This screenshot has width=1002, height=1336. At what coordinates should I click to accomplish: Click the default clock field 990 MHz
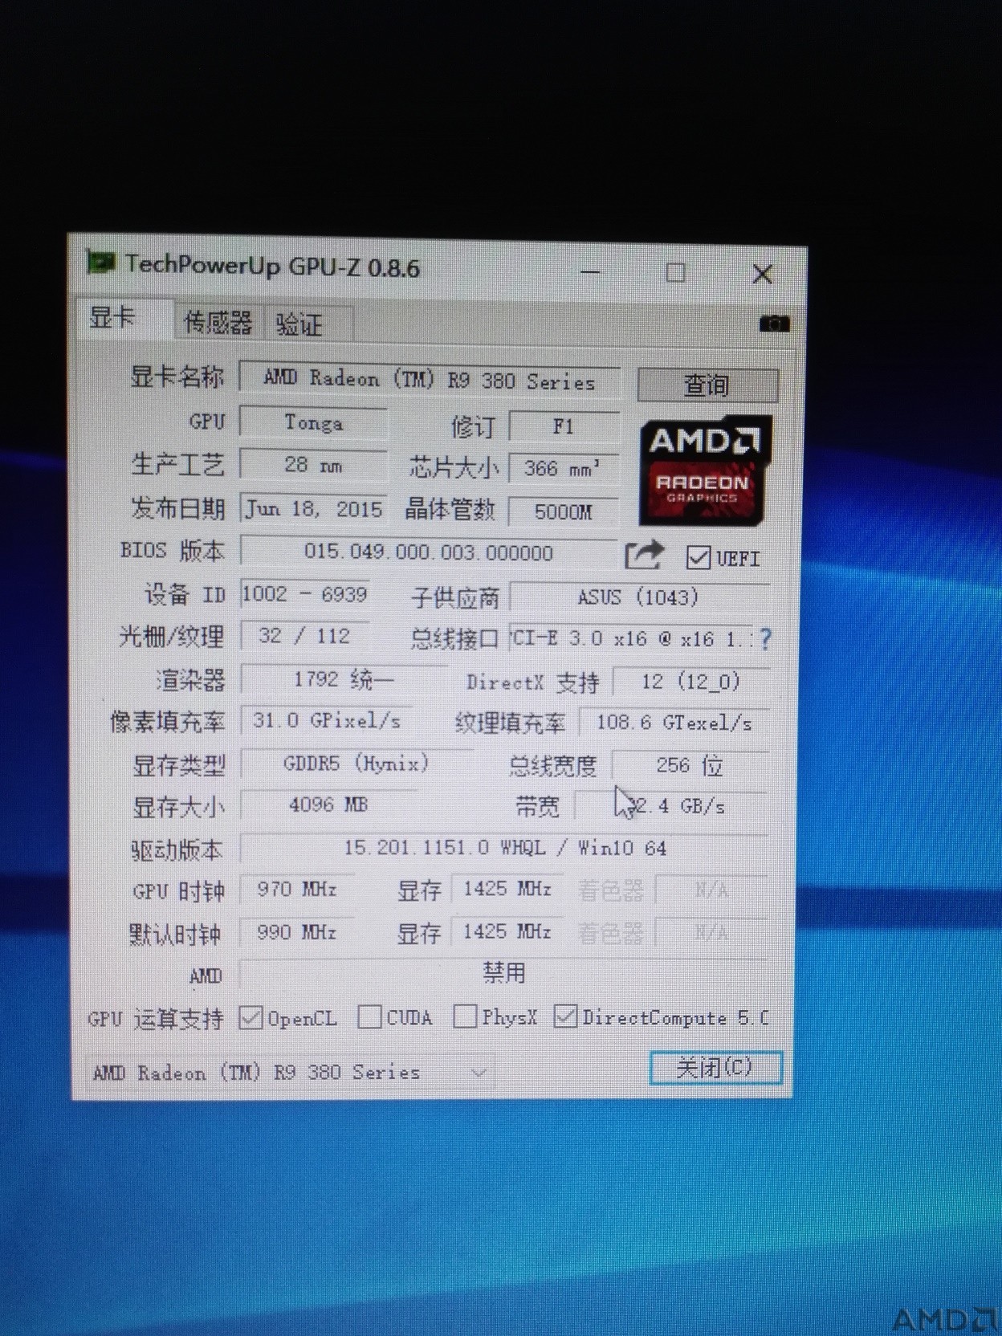click(x=297, y=933)
